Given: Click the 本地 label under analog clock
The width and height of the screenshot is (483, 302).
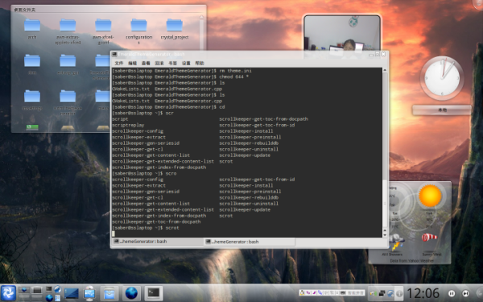Looking at the screenshot, I should click(442, 110).
